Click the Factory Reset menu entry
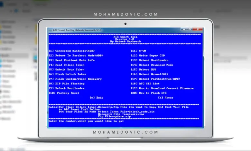The image size is (251, 151). tap(64, 93)
